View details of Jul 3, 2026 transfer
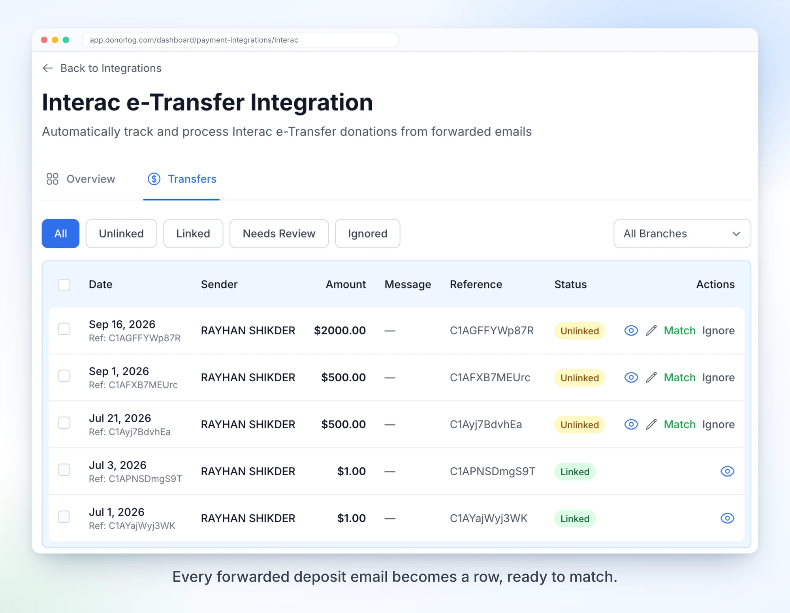 [x=727, y=471]
